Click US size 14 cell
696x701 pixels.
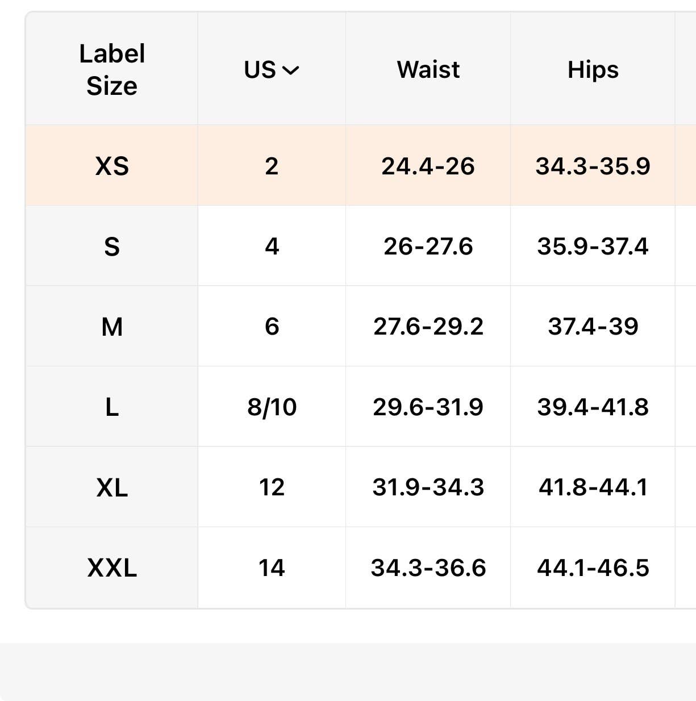(272, 568)
